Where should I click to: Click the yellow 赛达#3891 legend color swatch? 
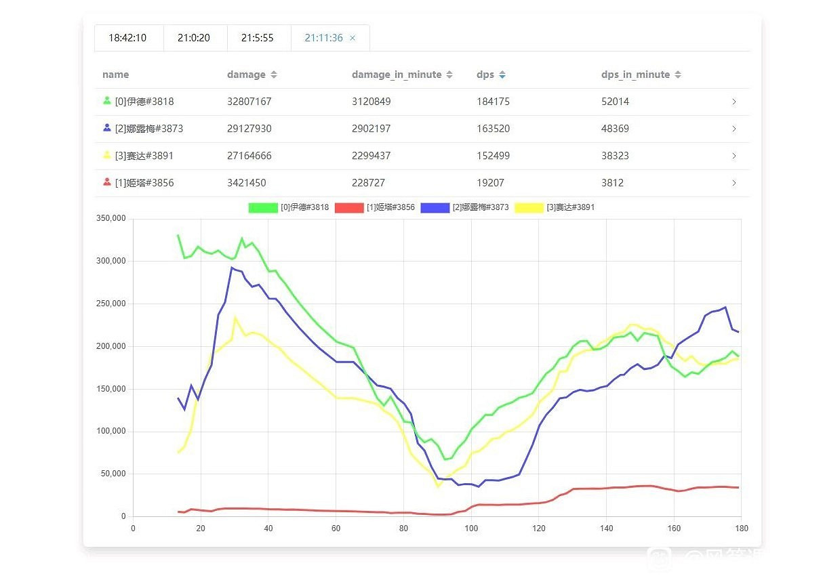pyautogui.click(x=529, y=207)
